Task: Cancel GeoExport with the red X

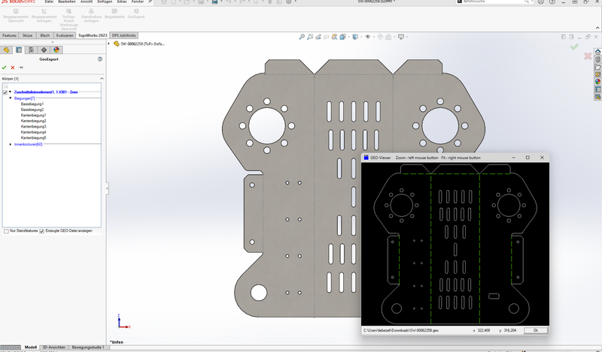Action: click(13, 68)
